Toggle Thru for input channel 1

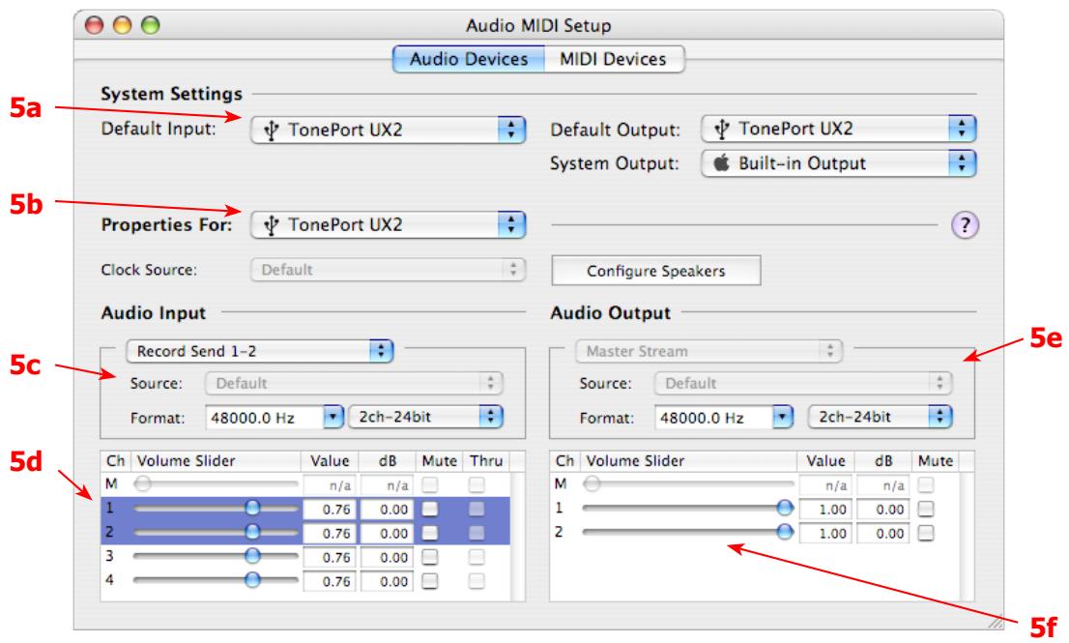(477, 509)
